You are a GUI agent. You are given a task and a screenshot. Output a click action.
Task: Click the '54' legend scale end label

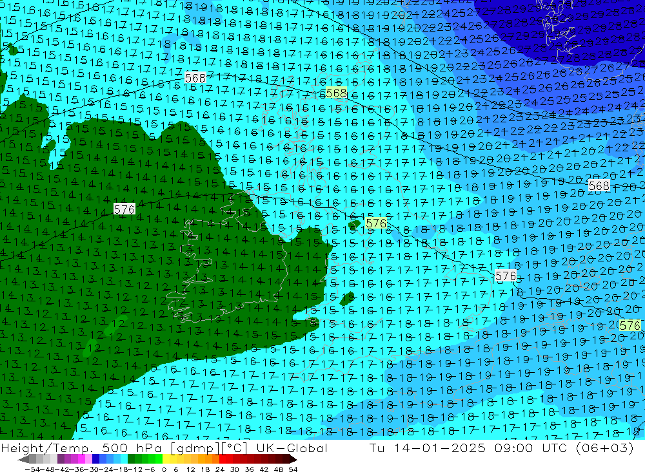tap(293, 469)
